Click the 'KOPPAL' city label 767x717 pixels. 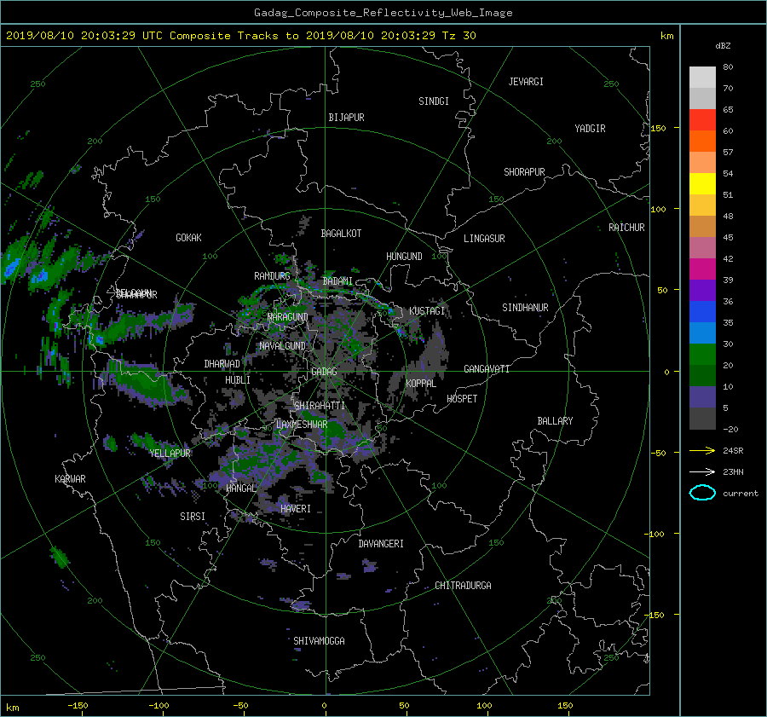pos(421,384)
